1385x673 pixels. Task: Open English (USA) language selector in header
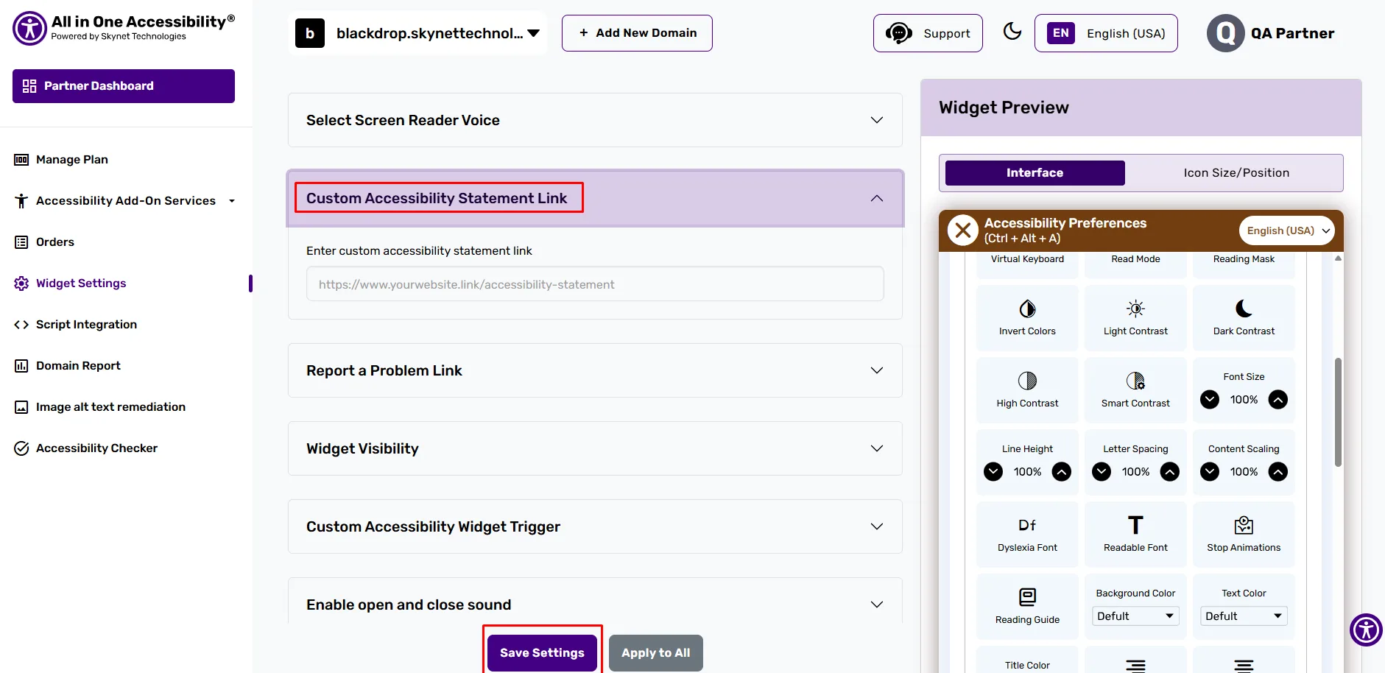[x=1106, y=33]
